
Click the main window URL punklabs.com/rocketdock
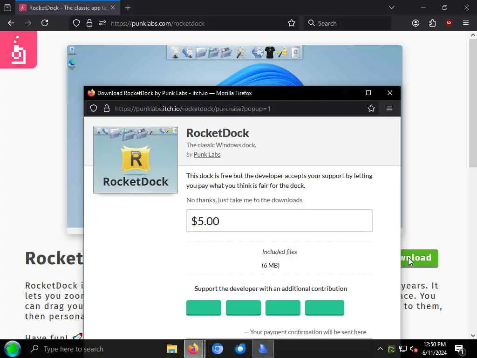point(157,23)
